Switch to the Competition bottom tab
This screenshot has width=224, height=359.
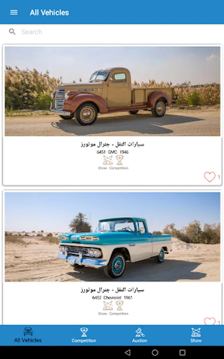coord(84,335)
